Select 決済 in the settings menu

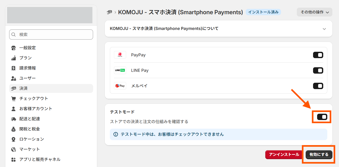51,89
